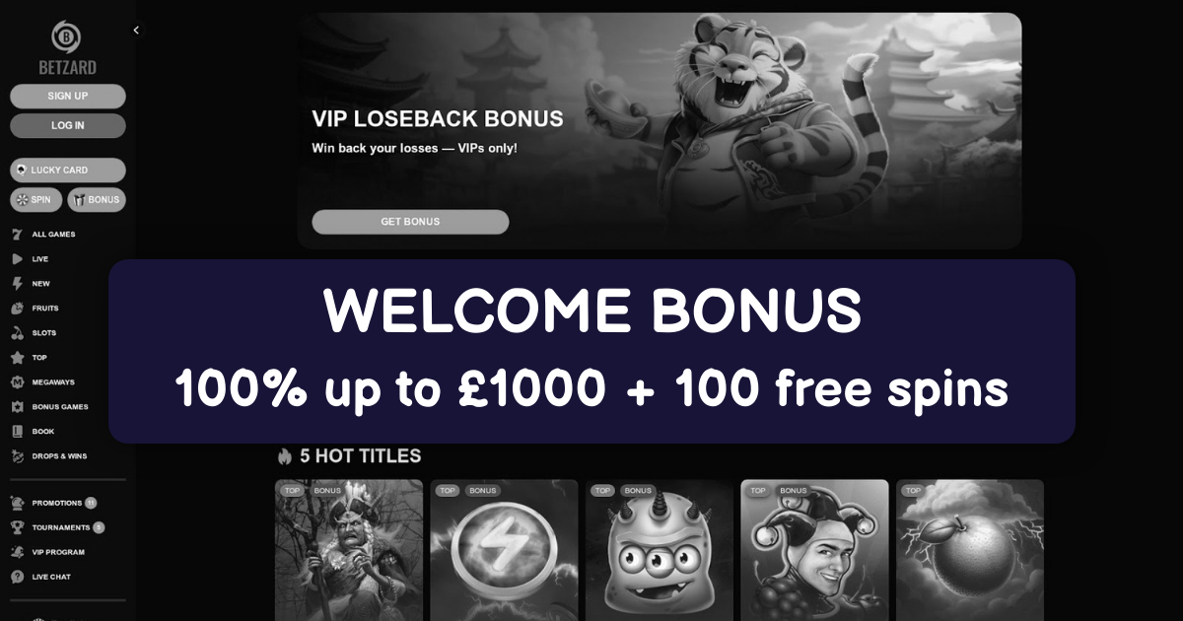This screenshot has width=1183, height=621.
Task: Open the three-eyed monster game thumbnail
Action: (660, 550)
